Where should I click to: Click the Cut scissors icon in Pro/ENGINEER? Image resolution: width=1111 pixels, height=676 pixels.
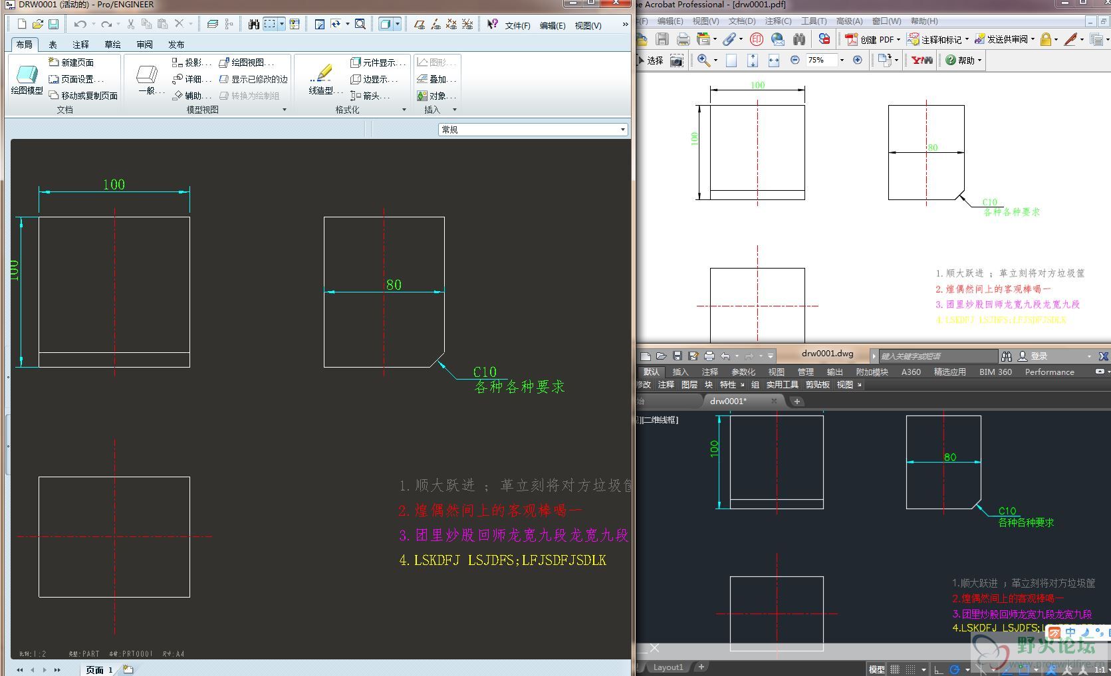pos(130,25)
